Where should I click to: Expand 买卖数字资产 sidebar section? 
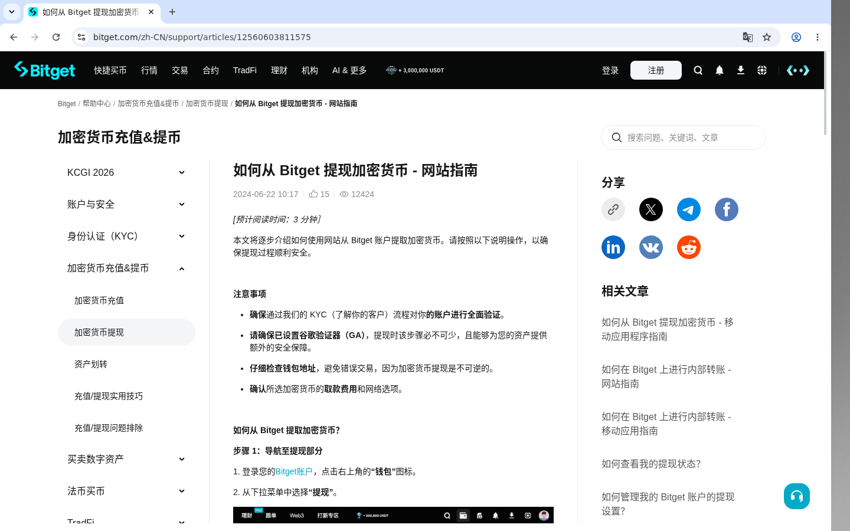click(126, 459)
